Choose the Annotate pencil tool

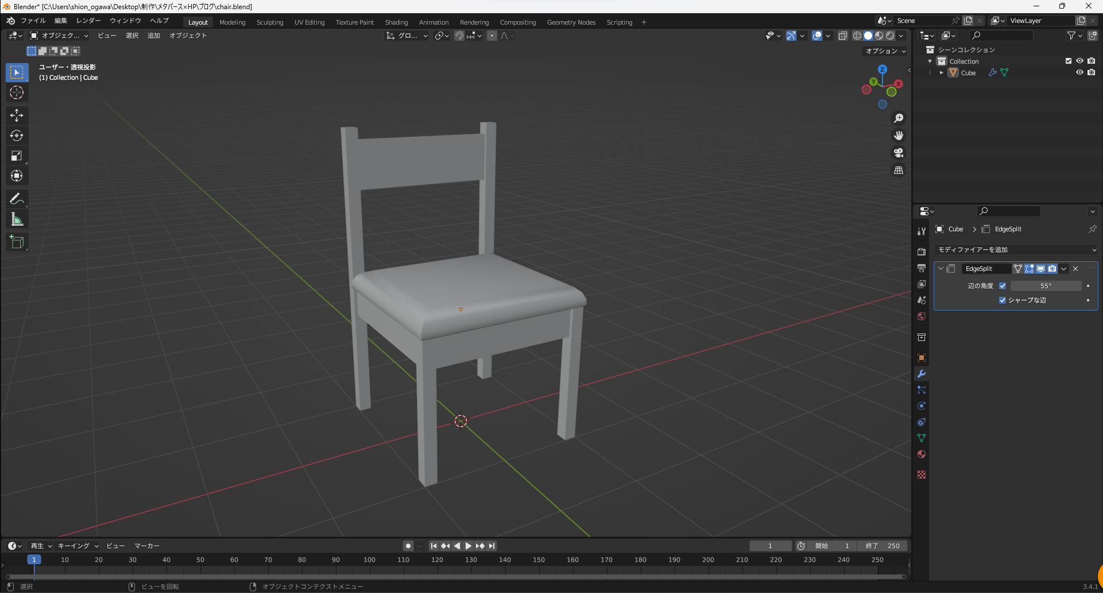(x=17, y=199)
